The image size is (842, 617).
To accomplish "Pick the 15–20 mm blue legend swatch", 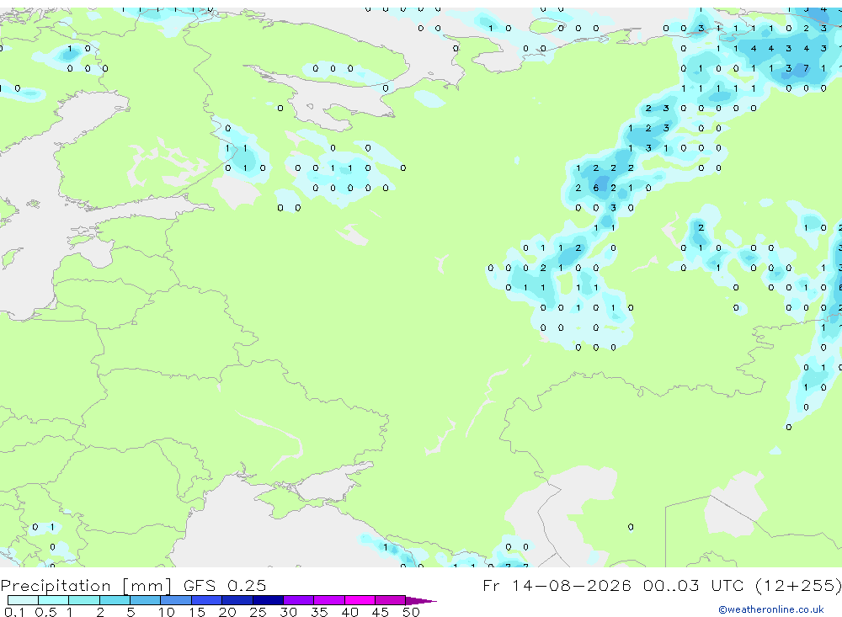I will pyautogui.click(x=207, y=600).
